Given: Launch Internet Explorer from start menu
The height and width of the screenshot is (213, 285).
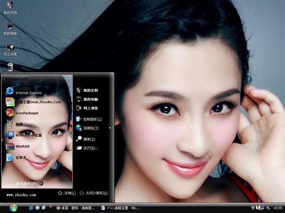Looking at the screenshot, I should (24, 91).
